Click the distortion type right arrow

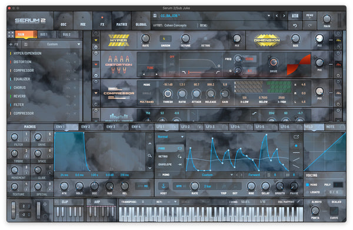click(156, 74)
